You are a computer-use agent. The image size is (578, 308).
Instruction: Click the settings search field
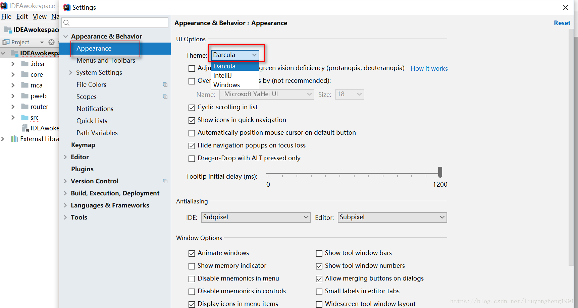pyautogui.click(x=115, y=23)
